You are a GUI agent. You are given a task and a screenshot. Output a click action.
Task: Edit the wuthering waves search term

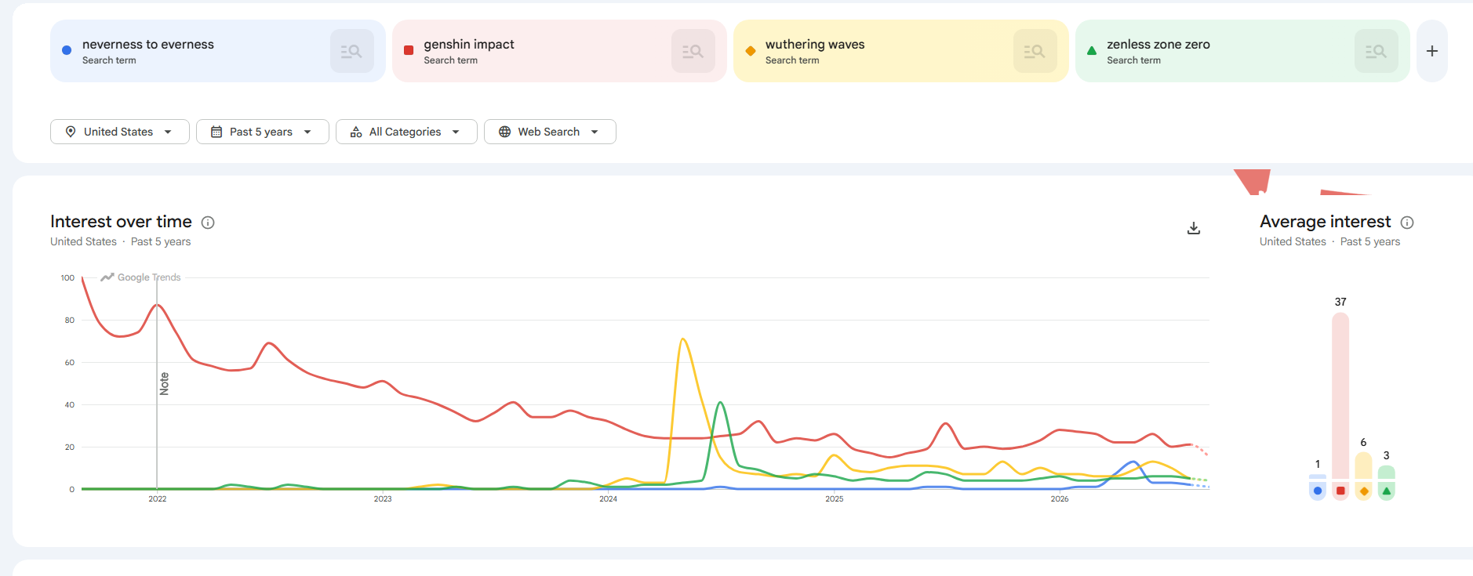tap(814, 45)
